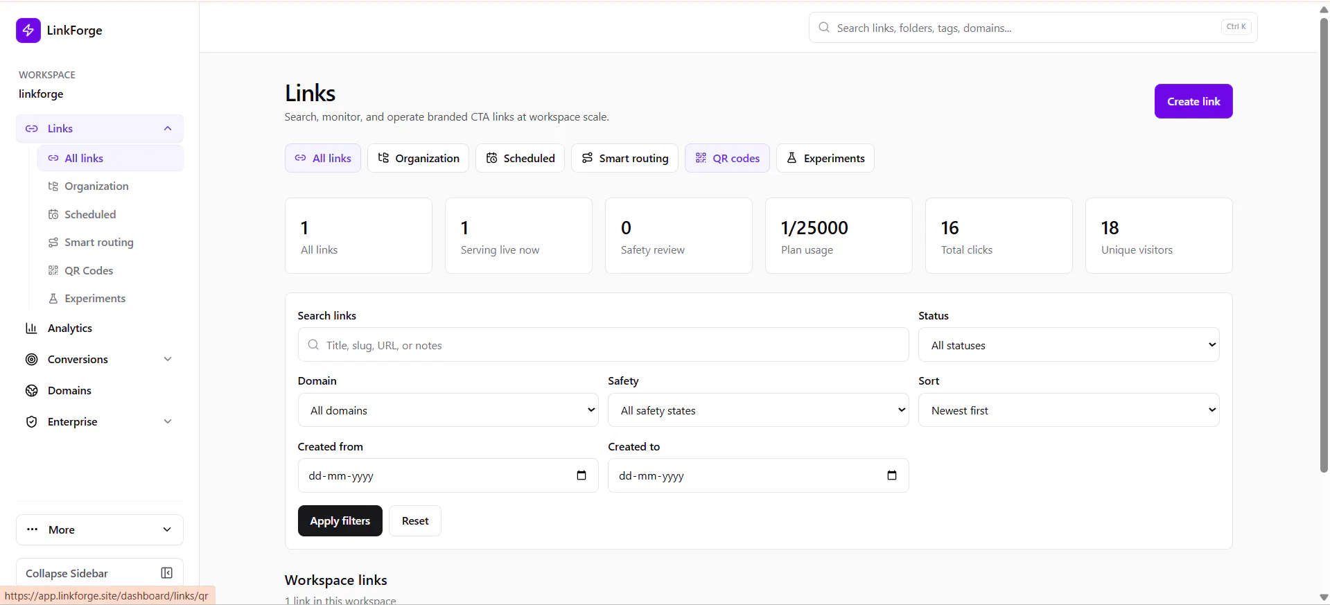Click the Created to date field
This screenshot has width=1330, height=605.
point(758,475)
